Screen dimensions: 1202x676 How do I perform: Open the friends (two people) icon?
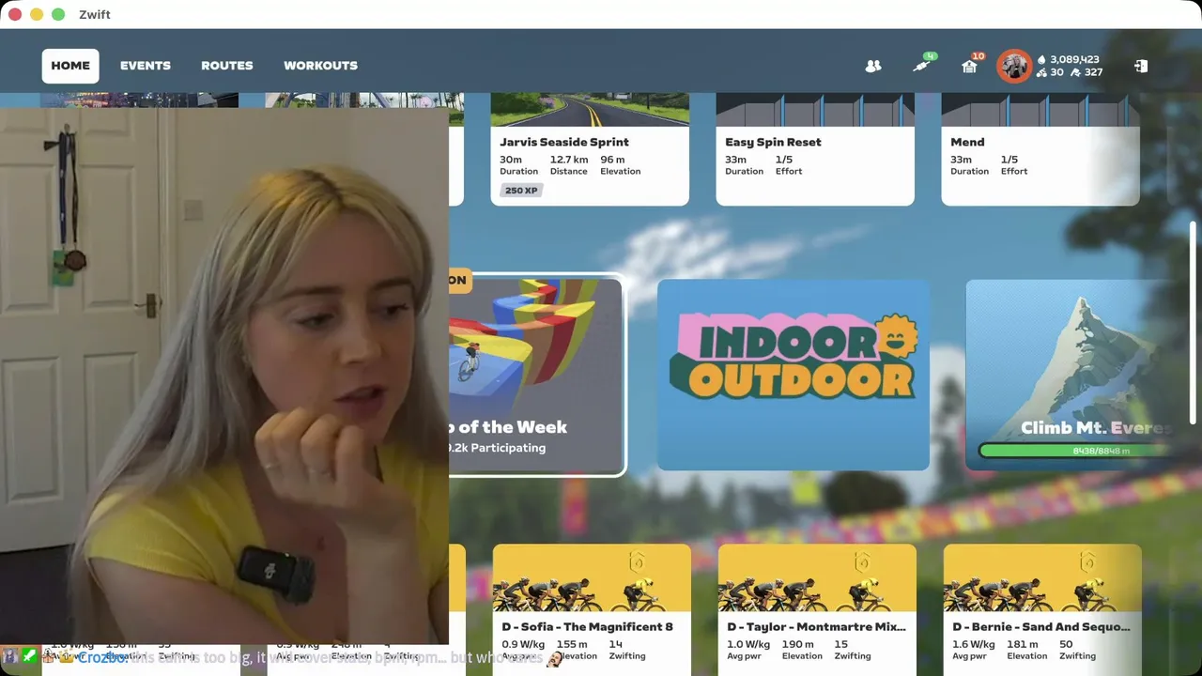pyautogui.click(x=873, y=66)
